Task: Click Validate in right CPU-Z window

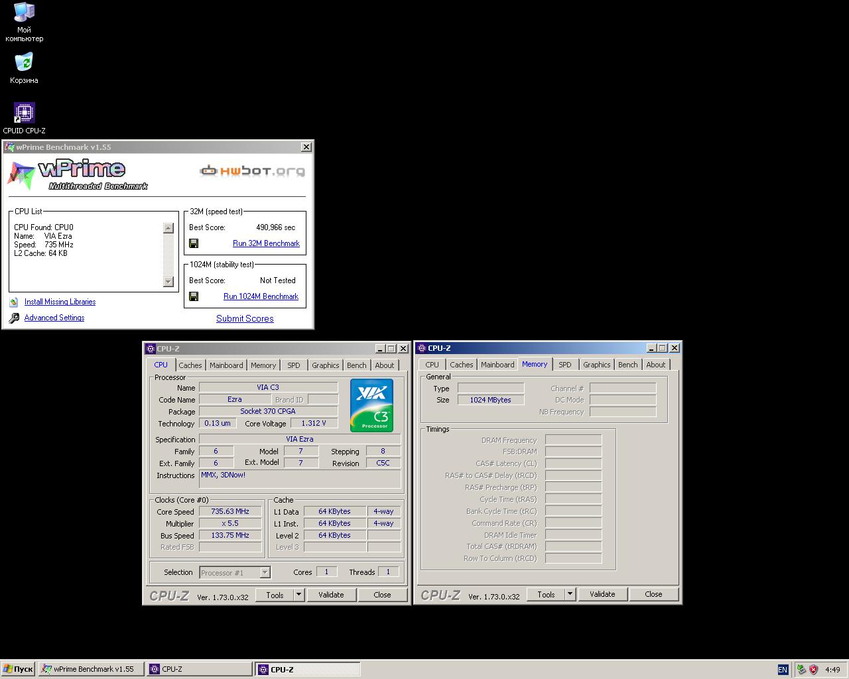Action: click(602, 594)
